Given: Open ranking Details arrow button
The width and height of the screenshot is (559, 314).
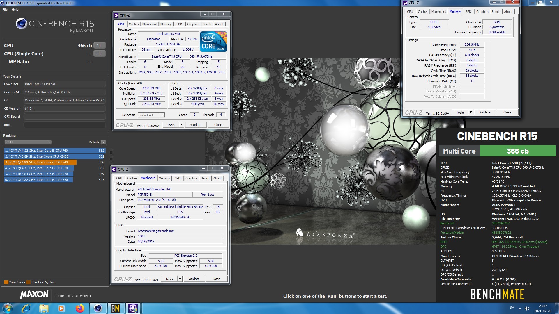Looking at the screenshot, I should pos(103,142).
